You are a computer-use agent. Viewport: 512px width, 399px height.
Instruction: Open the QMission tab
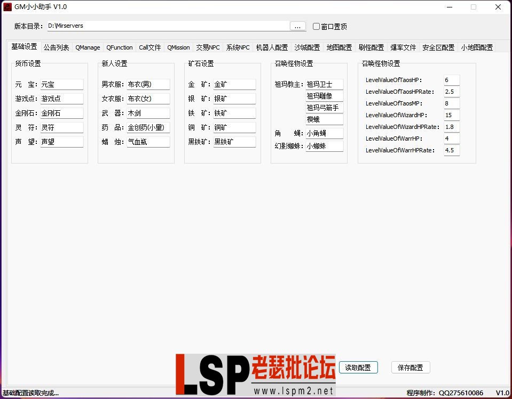pos(178,47)
